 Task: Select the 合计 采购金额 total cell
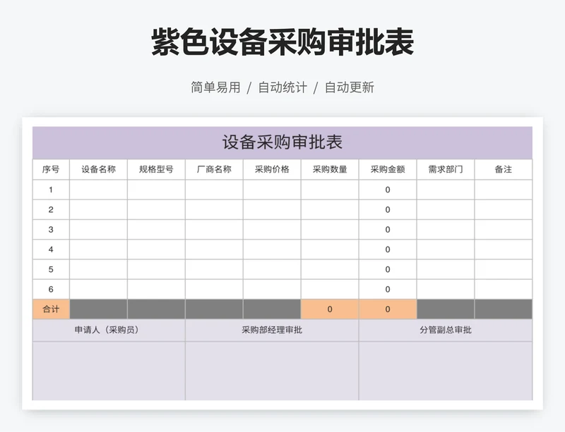point(388,309)
